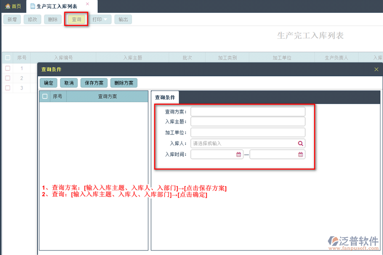
Task: Click the 删除 toolbar button
Action: [53, 20]
